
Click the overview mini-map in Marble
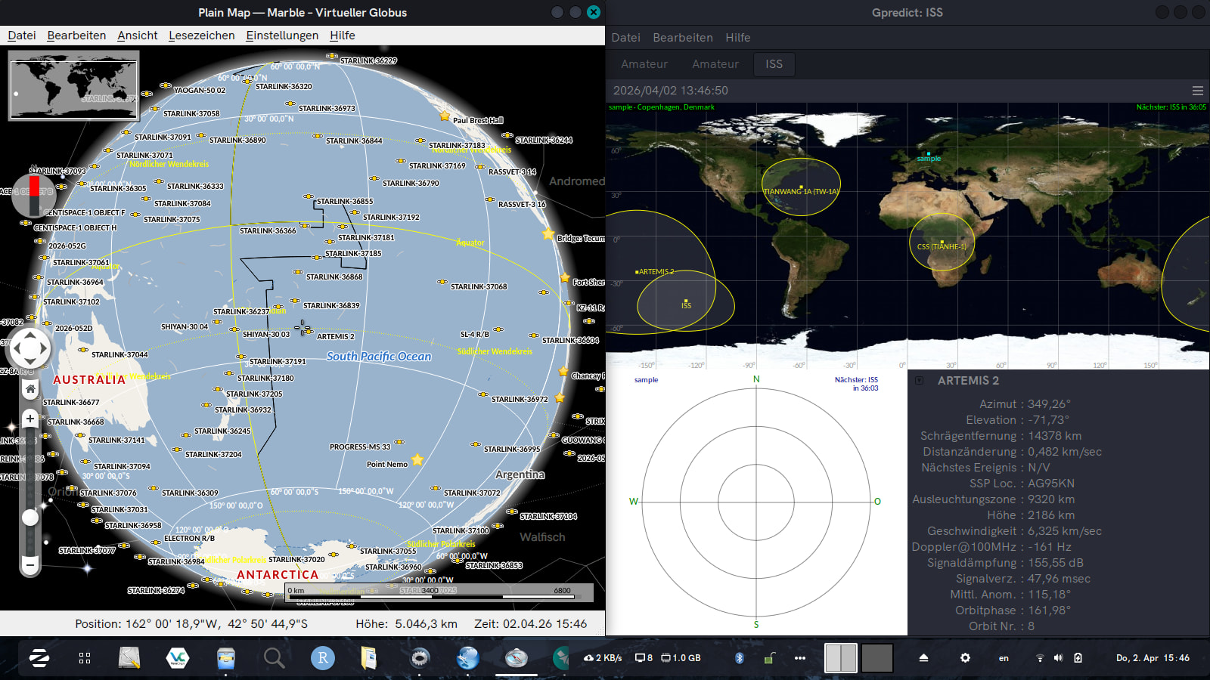coord(74,85)
